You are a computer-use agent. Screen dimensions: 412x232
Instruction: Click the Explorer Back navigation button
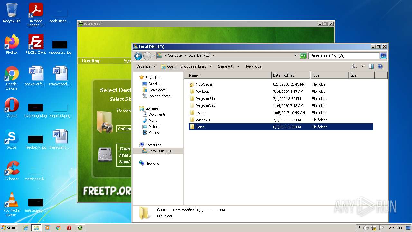(138, 56)
